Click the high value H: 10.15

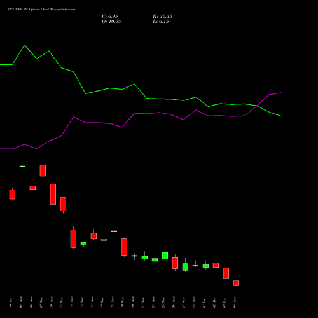tap(162, 17)
